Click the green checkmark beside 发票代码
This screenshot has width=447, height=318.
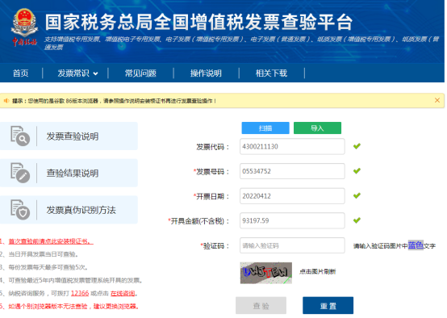(x=357, y=146)
